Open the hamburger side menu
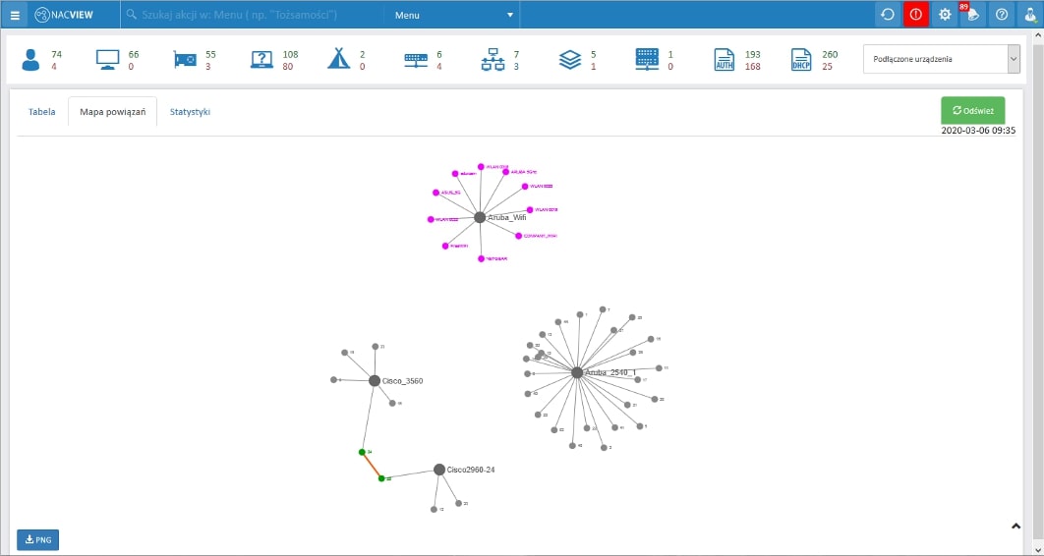The image size is (1044, 556). pos(15,15)
